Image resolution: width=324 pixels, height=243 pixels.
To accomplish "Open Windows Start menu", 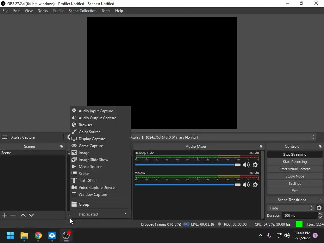I will tap(10, 235).
